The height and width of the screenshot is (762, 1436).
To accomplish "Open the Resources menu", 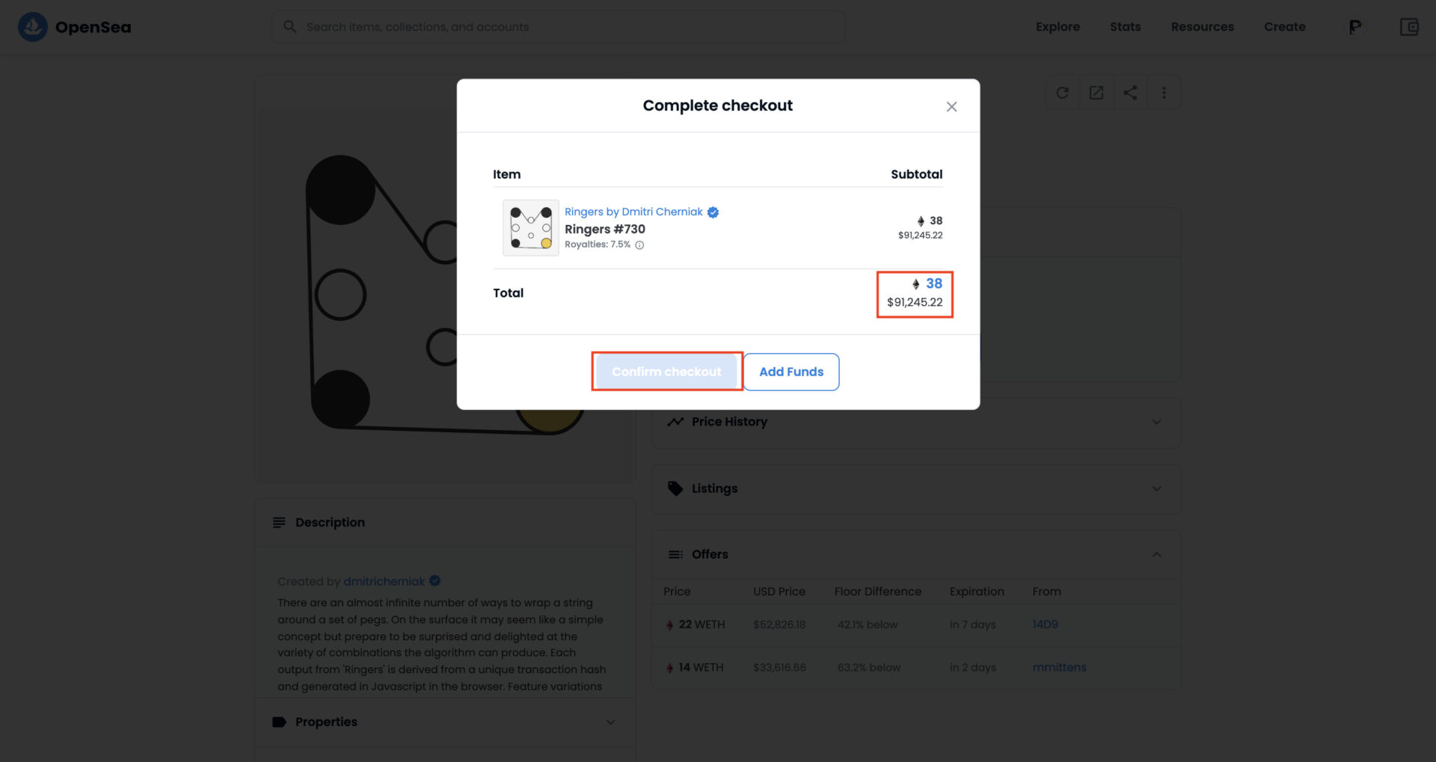I will [1202, 27].
